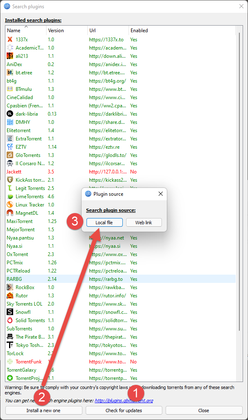Image resolution: width=248 pixels, height=420 pixels.
Task: Click the AcademicTorrents plugin icon
Action: [10, 47]
